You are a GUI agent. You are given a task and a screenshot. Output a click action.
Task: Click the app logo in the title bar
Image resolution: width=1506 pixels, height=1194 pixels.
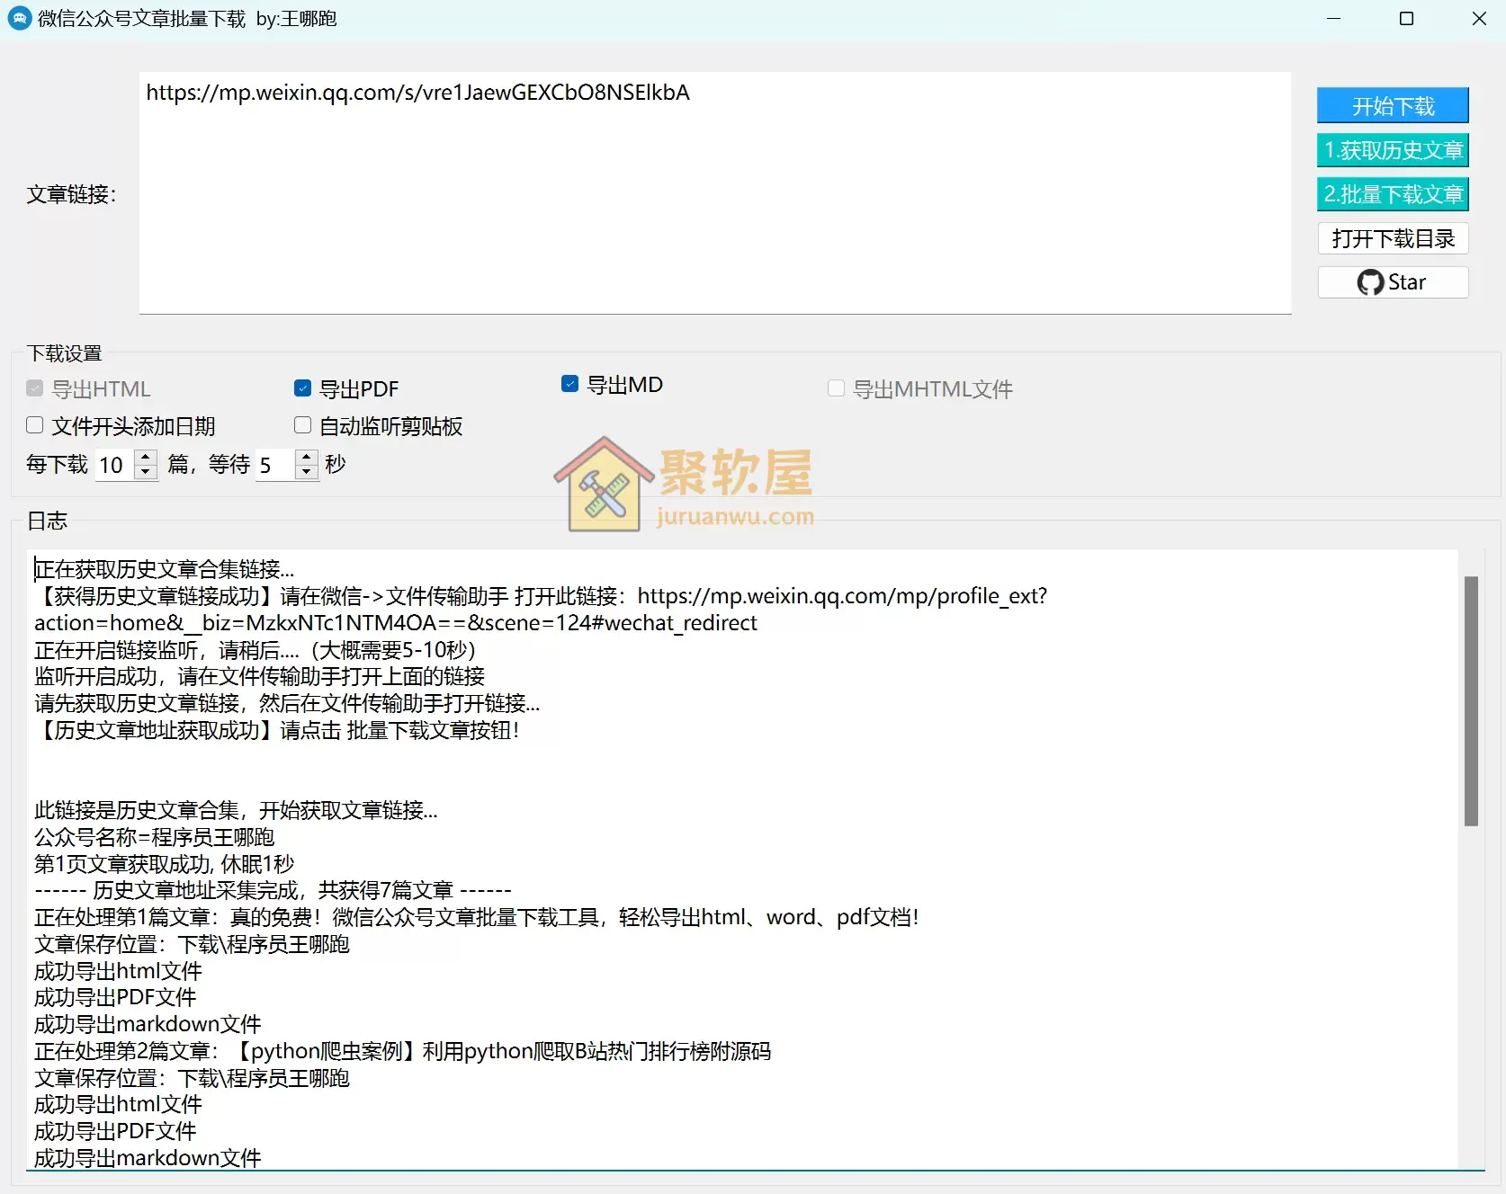19,18
